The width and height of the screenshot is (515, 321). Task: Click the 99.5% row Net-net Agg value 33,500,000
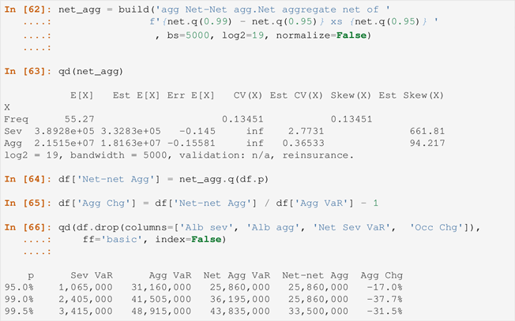[318, 311]
